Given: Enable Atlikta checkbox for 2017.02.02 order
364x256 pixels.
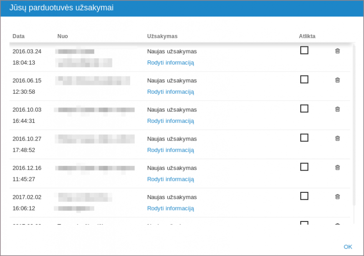Looking at the screenshot, I should 304,196.
